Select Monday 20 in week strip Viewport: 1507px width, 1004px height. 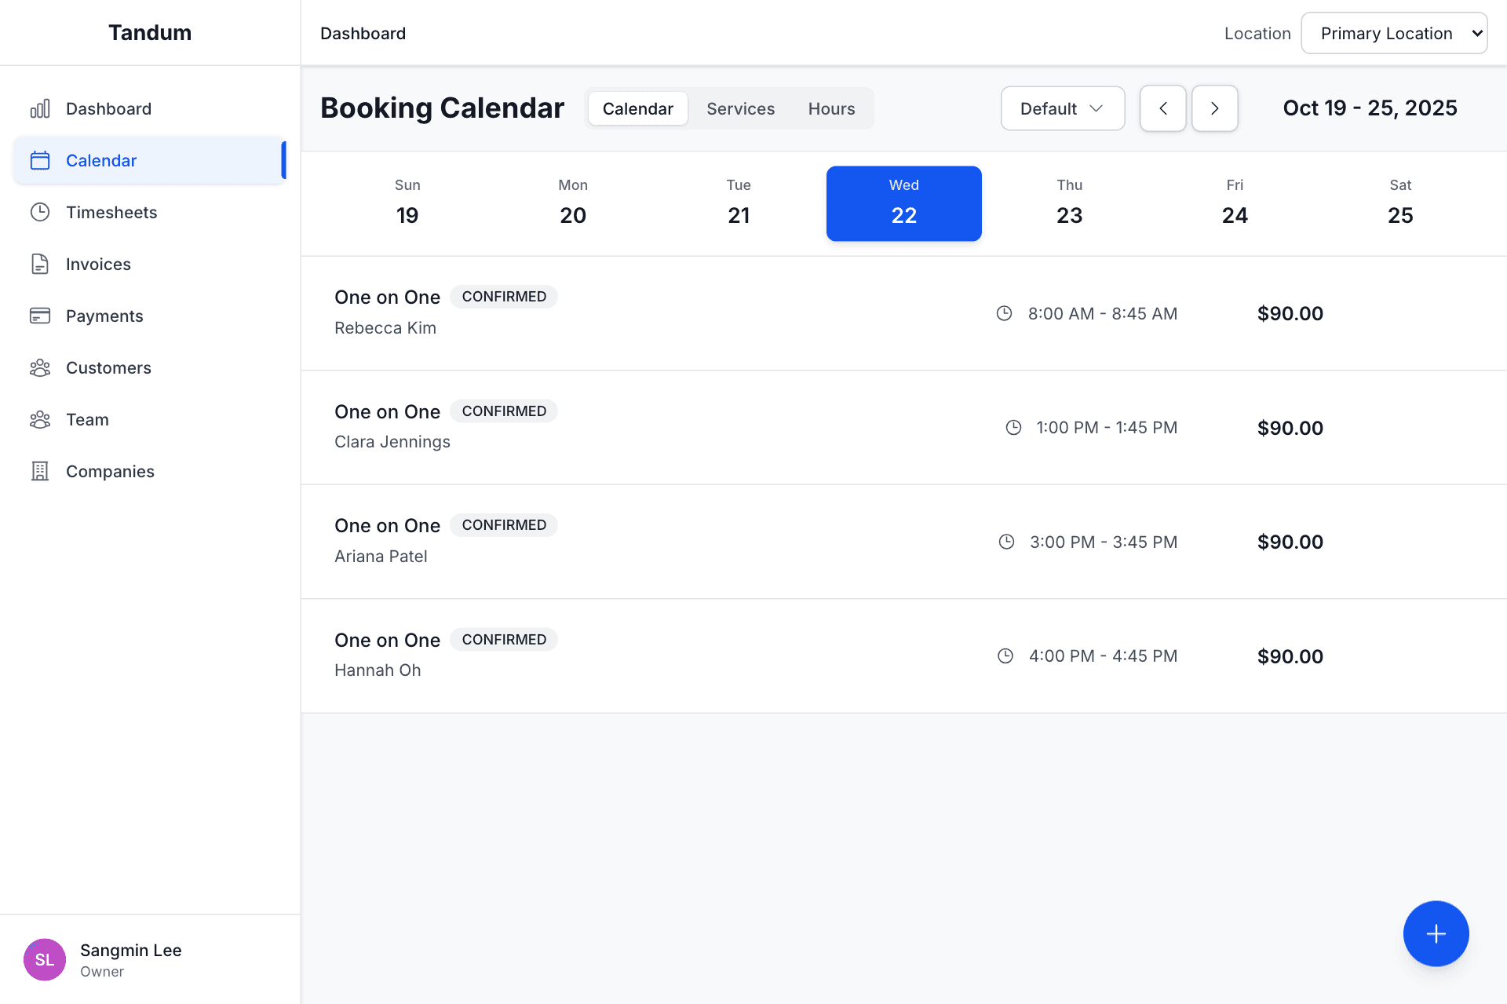pyautogui.click(x=573, y=203)
